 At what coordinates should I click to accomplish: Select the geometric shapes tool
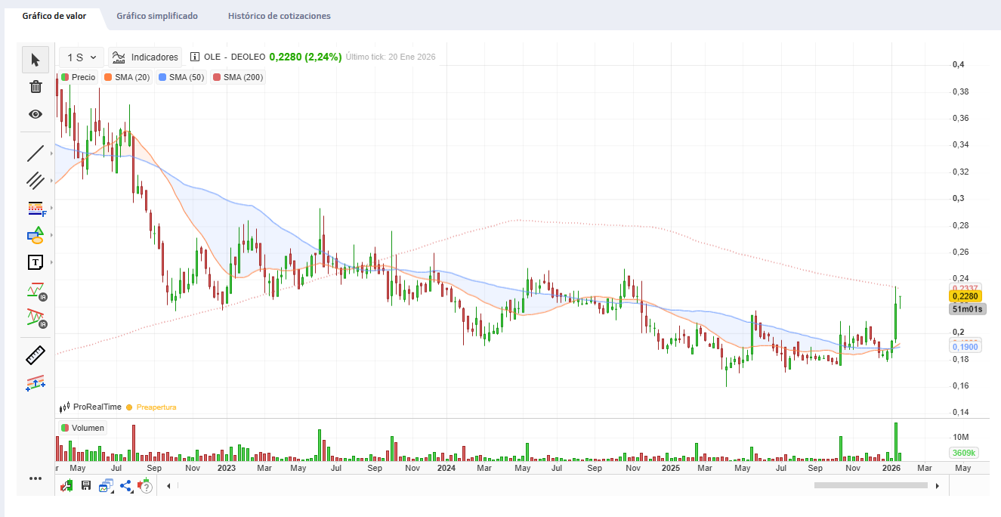click(36, 235)
